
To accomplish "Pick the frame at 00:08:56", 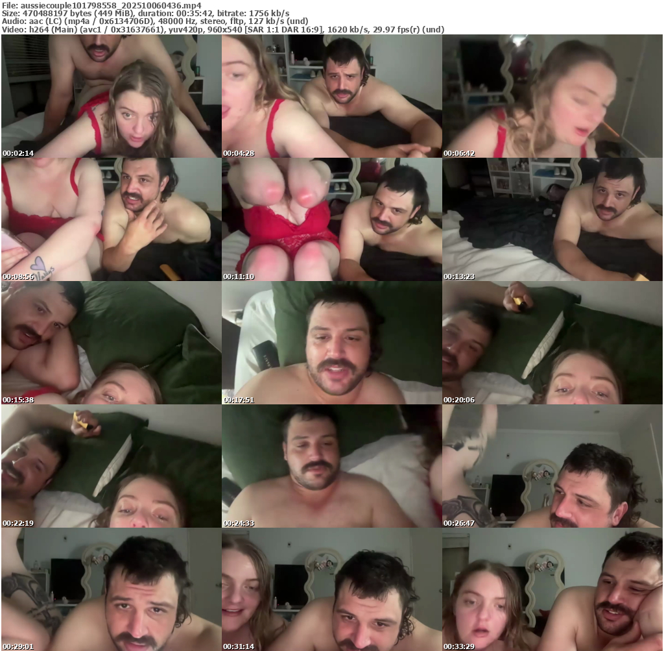I will coord(111,219).
